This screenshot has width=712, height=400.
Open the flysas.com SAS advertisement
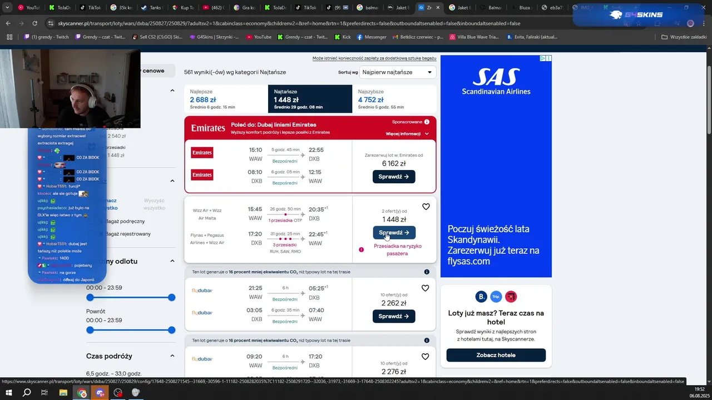(496, 167)
